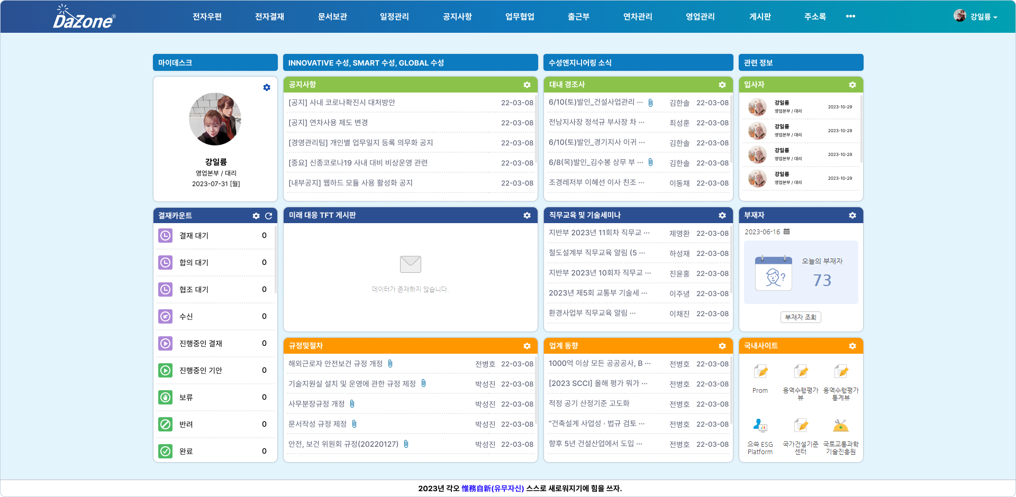Screen dimensions: 1016x497
Task: Open the Prom site shortcut icon
Action: pos(760,372)
